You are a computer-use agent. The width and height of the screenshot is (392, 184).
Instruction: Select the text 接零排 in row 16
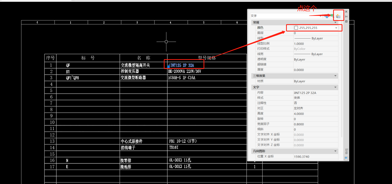pyautogui.click(x=126, y=161)
